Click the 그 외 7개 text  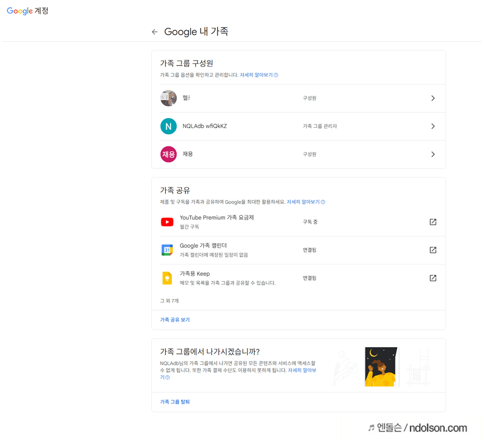[169, 301]
